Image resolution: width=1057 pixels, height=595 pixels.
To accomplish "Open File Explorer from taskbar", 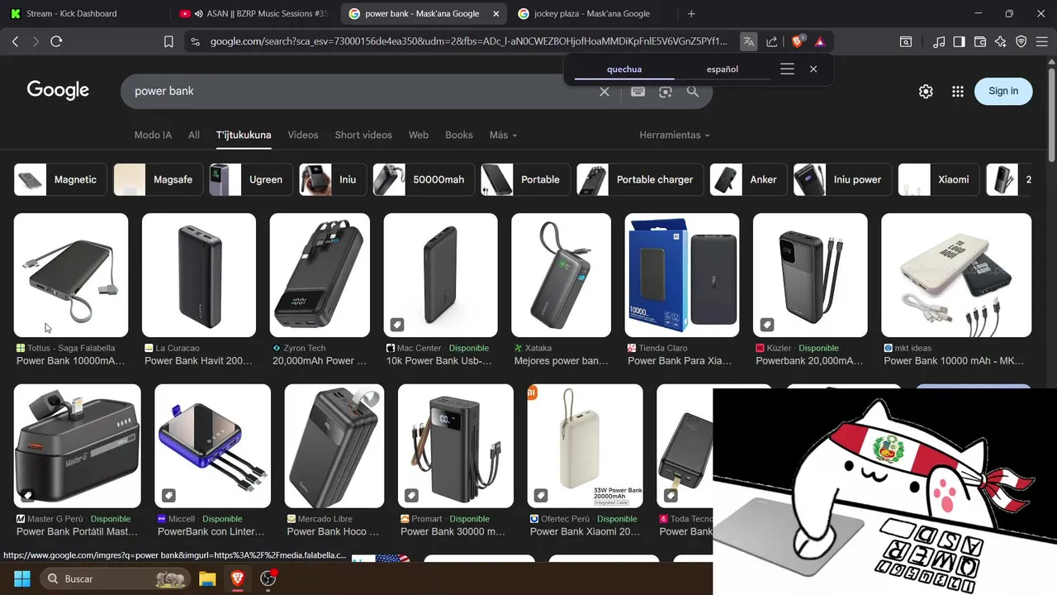I will (x=207, y=578).
